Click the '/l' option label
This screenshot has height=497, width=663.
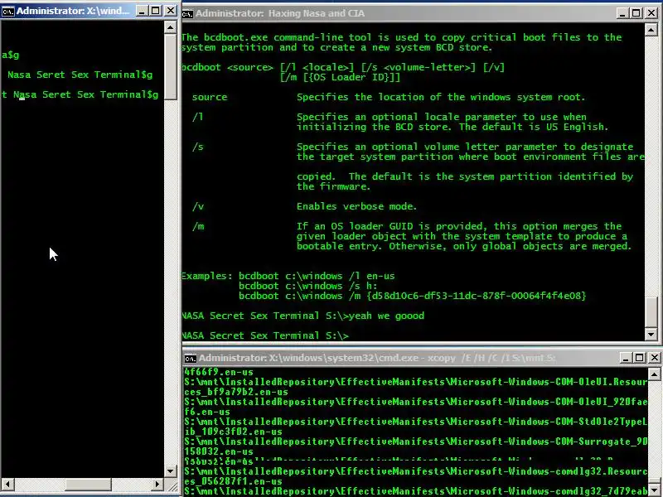coord(197,117)
